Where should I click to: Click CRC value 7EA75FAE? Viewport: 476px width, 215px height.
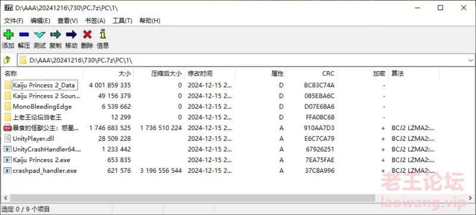(x=320, y=160)
